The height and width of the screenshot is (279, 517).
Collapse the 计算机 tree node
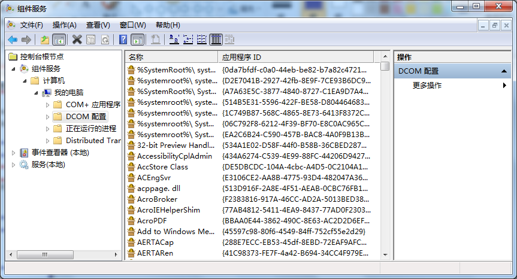pyautogui.click(x=25, y=81)
